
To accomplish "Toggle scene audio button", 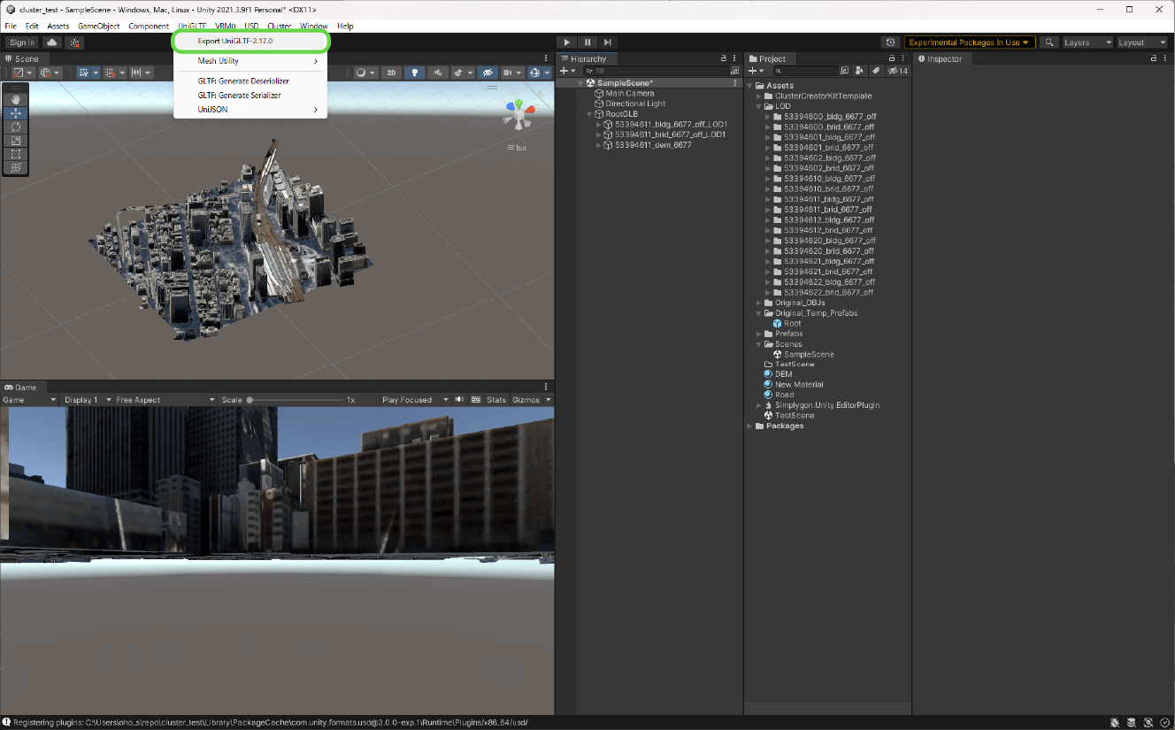I will click(x=437, y=73).
